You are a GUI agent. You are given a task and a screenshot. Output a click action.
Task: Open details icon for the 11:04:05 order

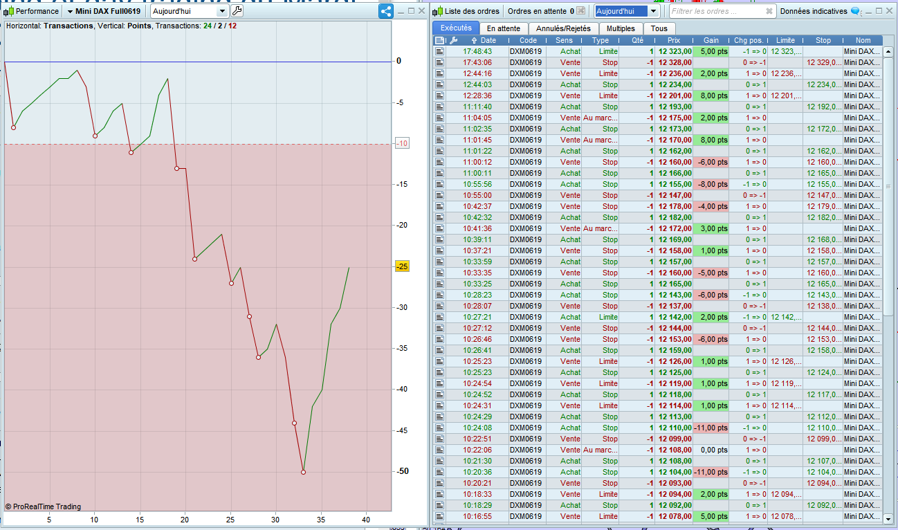pyautogui.click(x=439, y=118)
